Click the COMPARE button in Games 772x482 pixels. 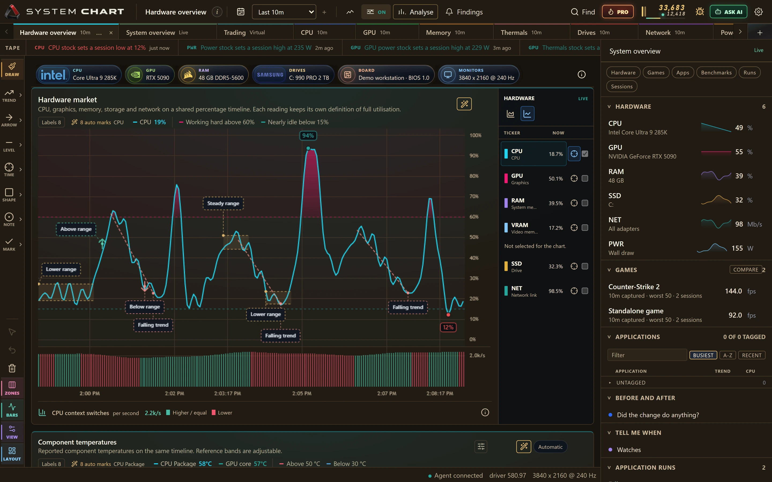point(745,269)
